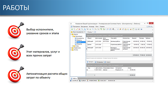Click the yellow pencil Edit icon
The image size is (168, 94).
[x=77, y=29]
